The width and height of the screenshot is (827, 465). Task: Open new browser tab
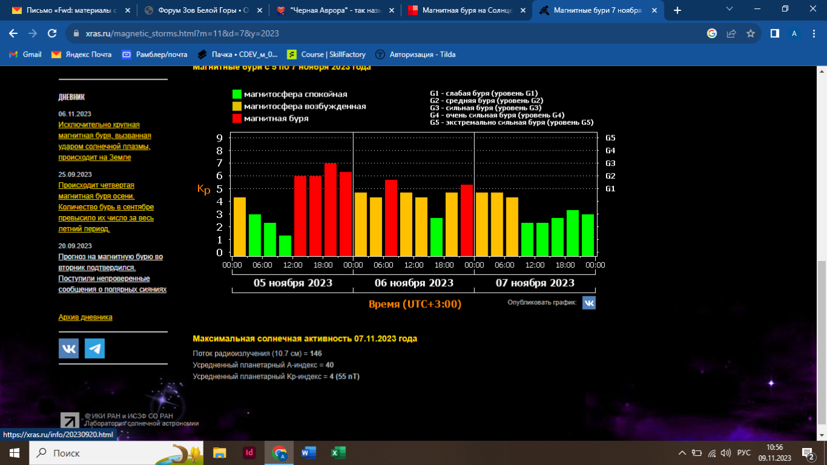pos(678,10)
